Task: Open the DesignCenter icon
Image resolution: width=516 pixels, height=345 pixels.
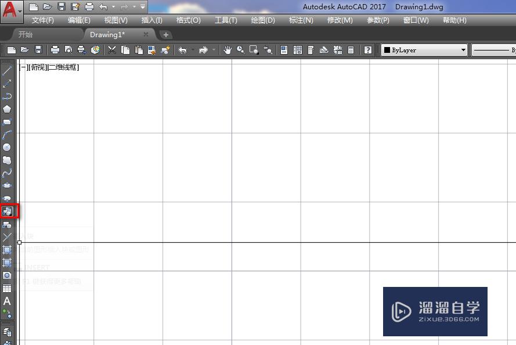Action: pos(298,50)
